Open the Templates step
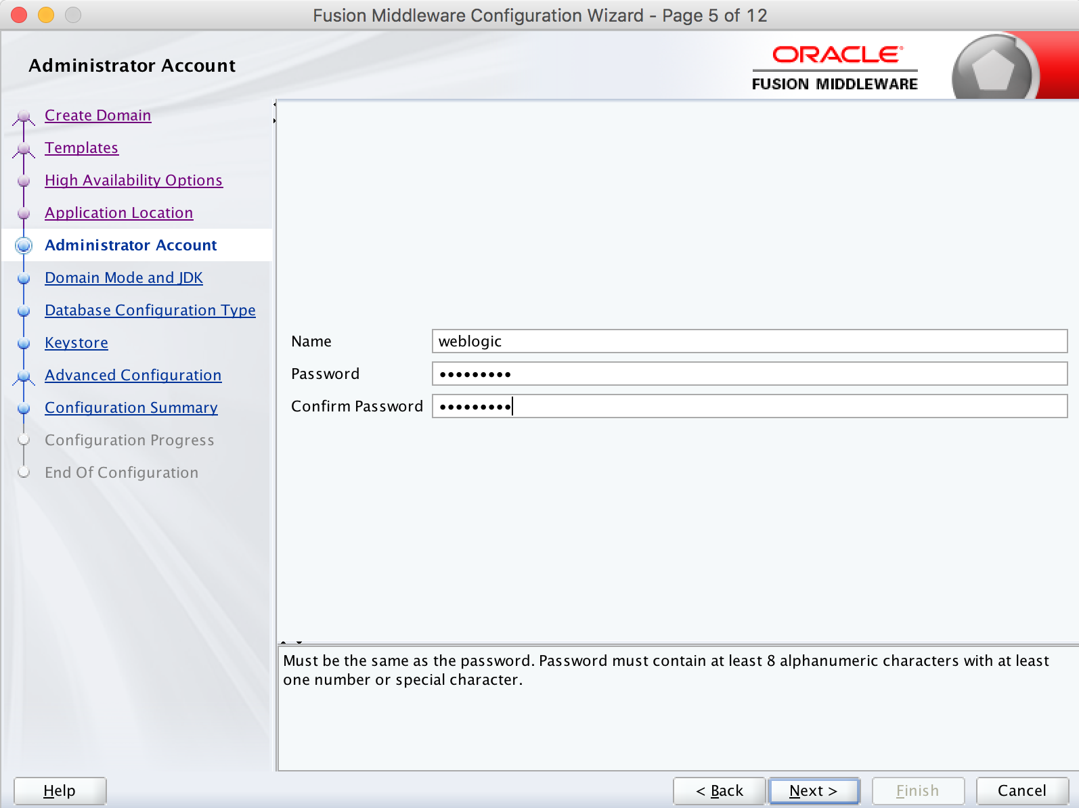 point(82,148)
